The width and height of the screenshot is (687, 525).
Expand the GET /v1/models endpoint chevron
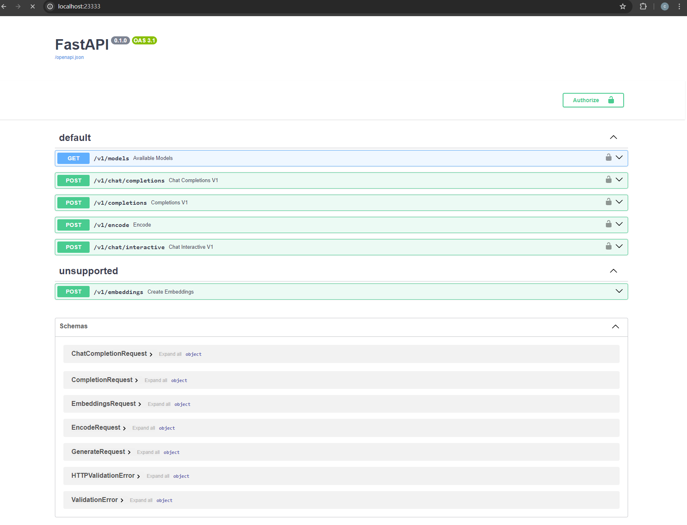tap(619, 157)
